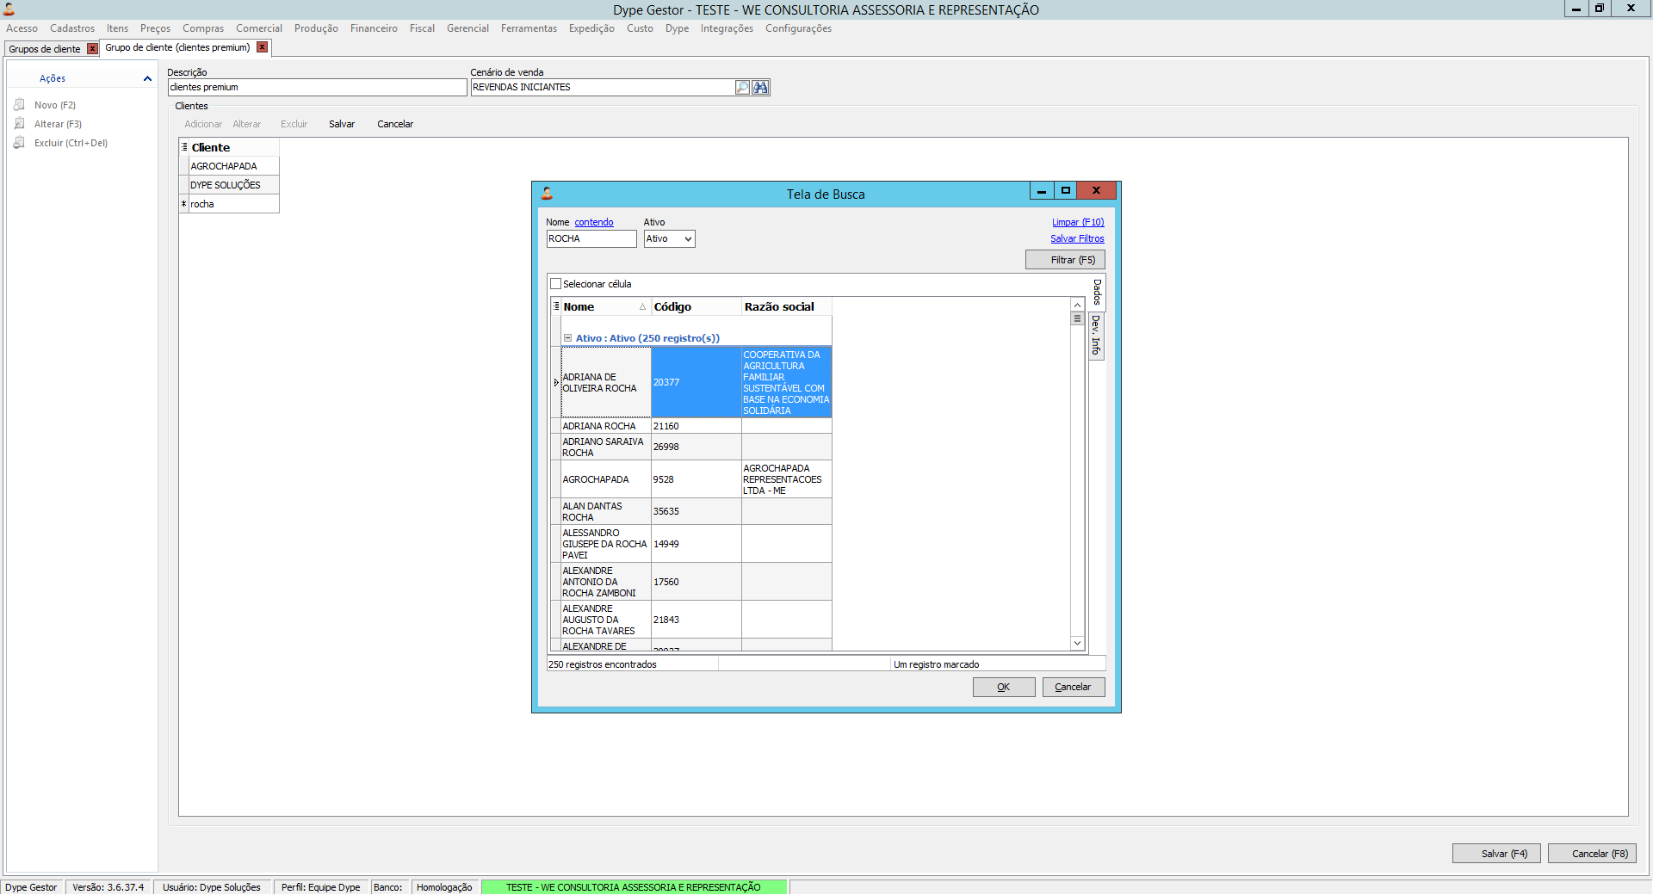This screenshot has width=1653, height=895.
Task: Select the ADRIANA ROCHA row
Action: (x=691, y=426)
